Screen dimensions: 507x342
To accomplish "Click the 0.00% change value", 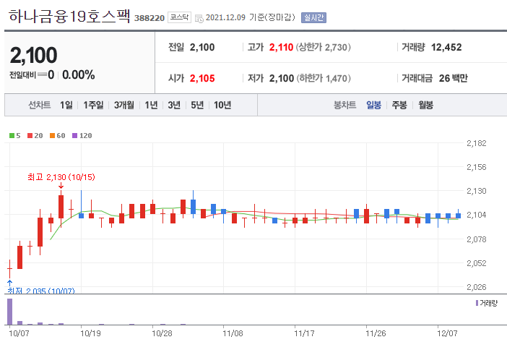I will pos(79,74).
